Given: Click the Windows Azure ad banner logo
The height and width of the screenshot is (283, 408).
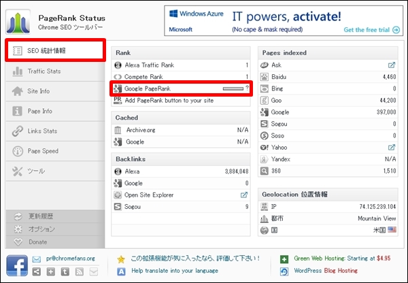Looking at the screenshot, I should pyautogui.click(x=197, y=14).
